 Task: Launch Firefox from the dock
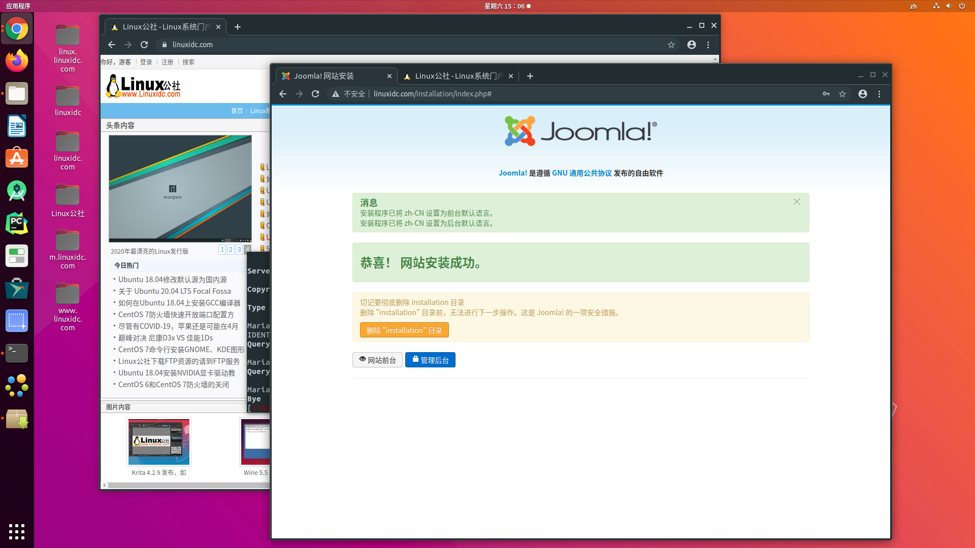click(17, 61)
